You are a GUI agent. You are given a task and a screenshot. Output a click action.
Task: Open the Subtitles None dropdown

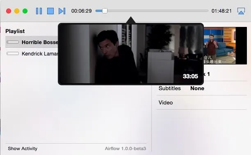197,89
